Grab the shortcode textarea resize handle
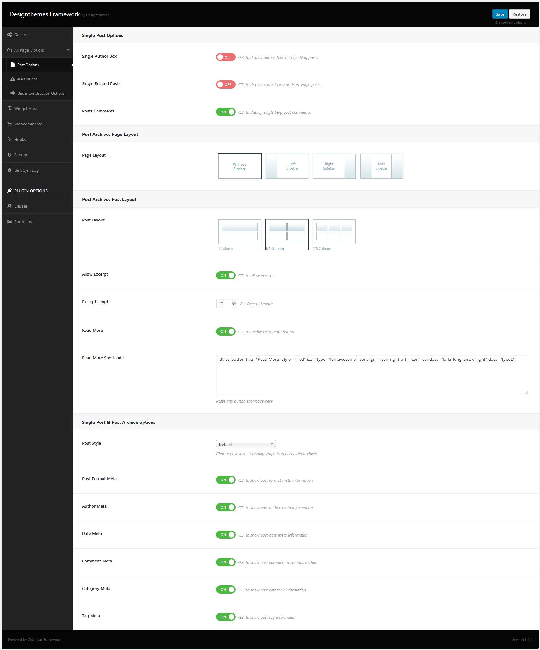The image size is (540, 650). [x=527, y=392]
